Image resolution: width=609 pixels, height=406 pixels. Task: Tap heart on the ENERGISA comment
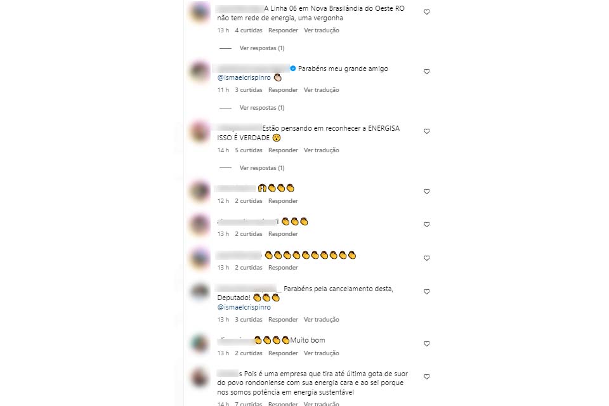tap(426, 131)
